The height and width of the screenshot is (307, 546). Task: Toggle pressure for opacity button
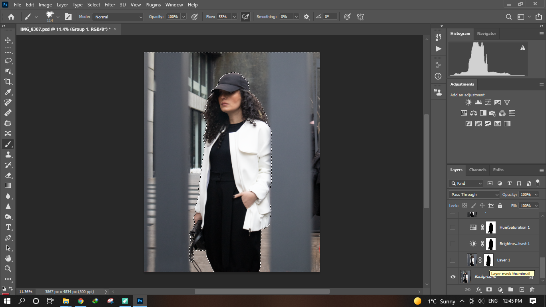coord(195,17)
